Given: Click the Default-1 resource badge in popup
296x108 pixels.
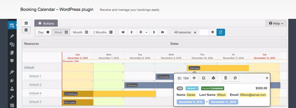Looking at the screenshot, I should [192, 88].
